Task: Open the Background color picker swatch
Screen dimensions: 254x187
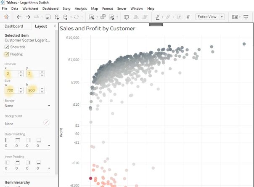Action: click(x=46, y=123)
